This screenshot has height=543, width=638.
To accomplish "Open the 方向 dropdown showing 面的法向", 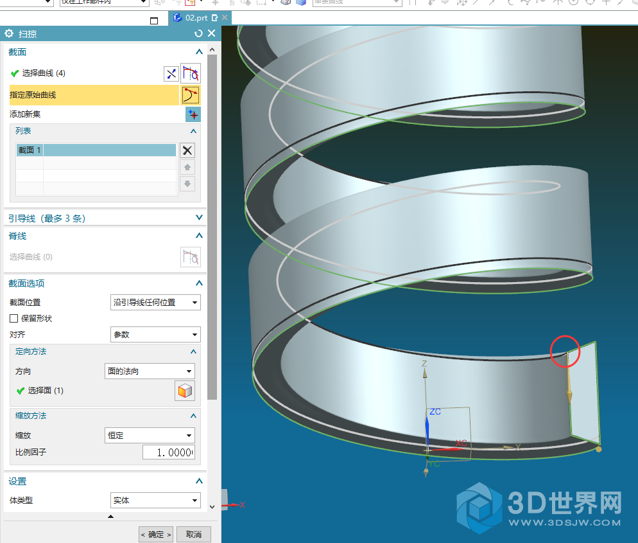I will pyautogui.click(x=150, y=371).
